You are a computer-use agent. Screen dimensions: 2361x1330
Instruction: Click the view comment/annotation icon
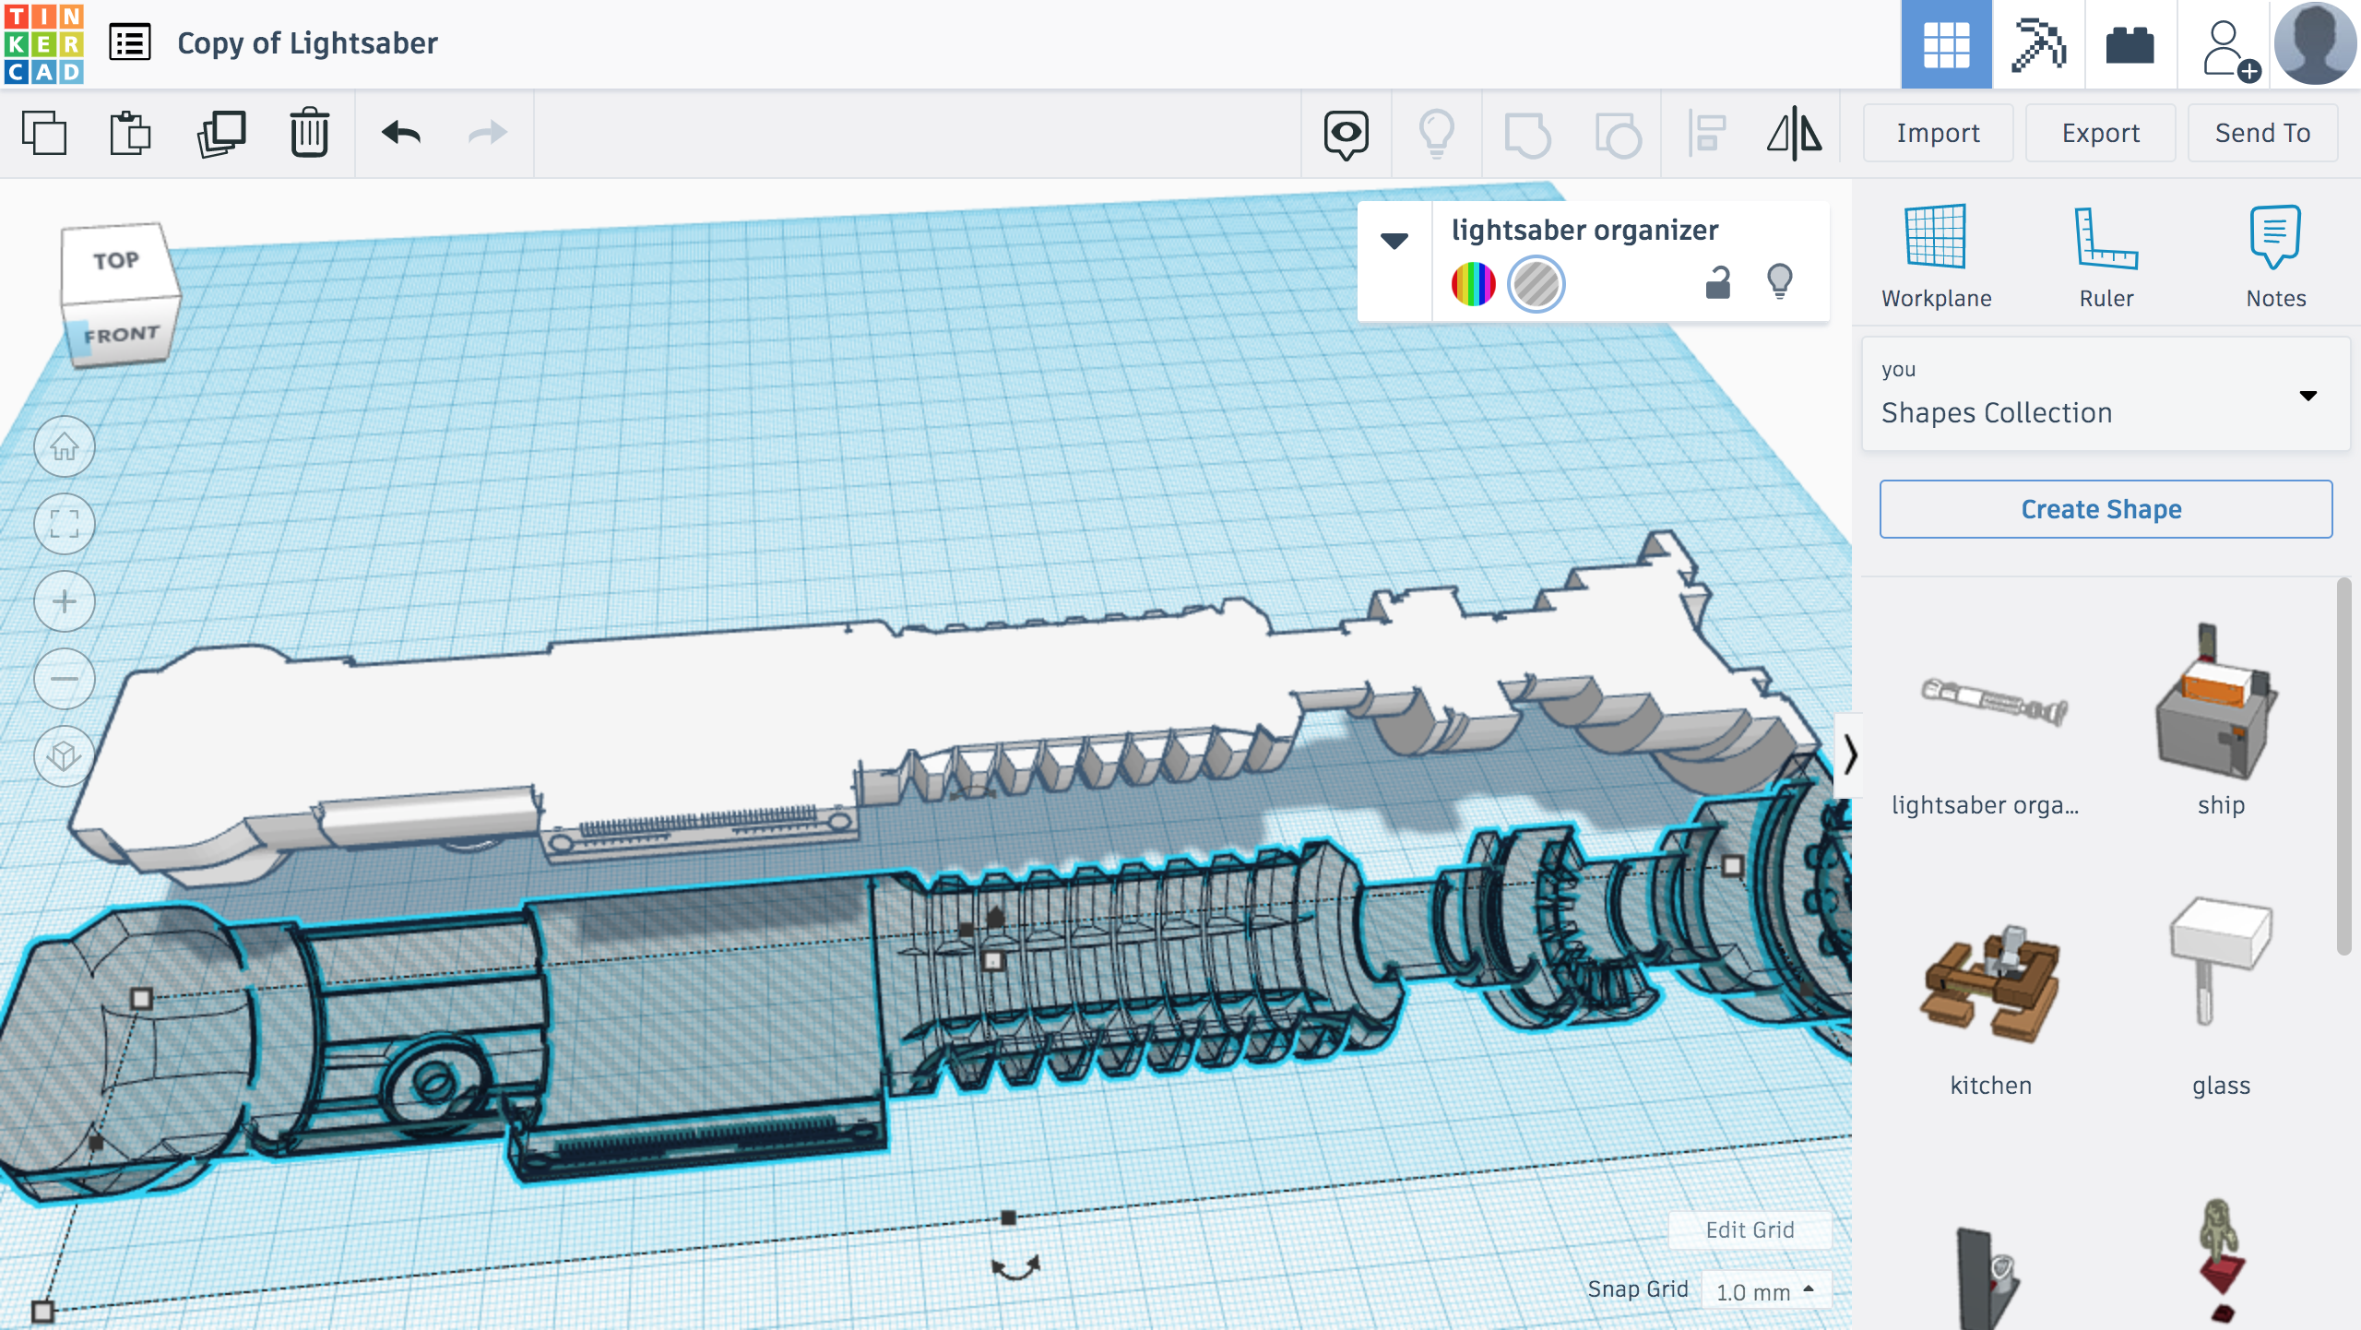coord(1347,133)
